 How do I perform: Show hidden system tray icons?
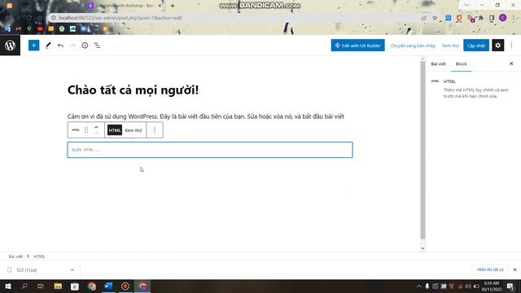click(x=419, y=286)
